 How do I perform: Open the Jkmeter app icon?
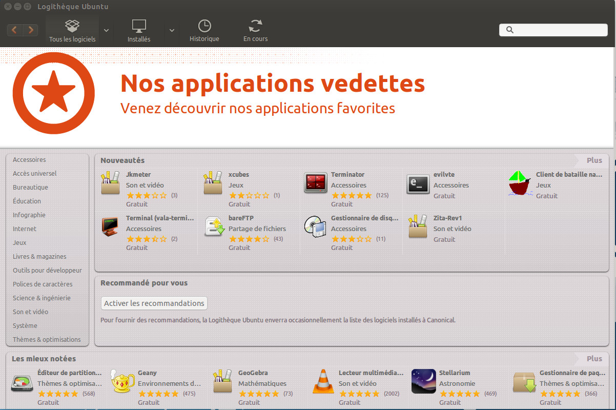coord(110,183)
